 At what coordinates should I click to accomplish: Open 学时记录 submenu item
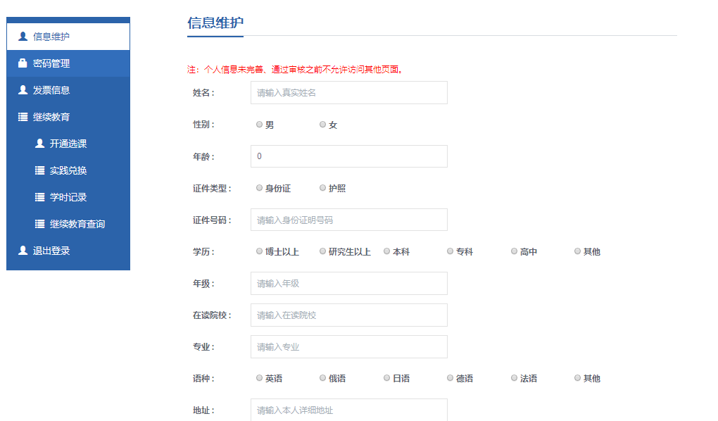point(68,197)
